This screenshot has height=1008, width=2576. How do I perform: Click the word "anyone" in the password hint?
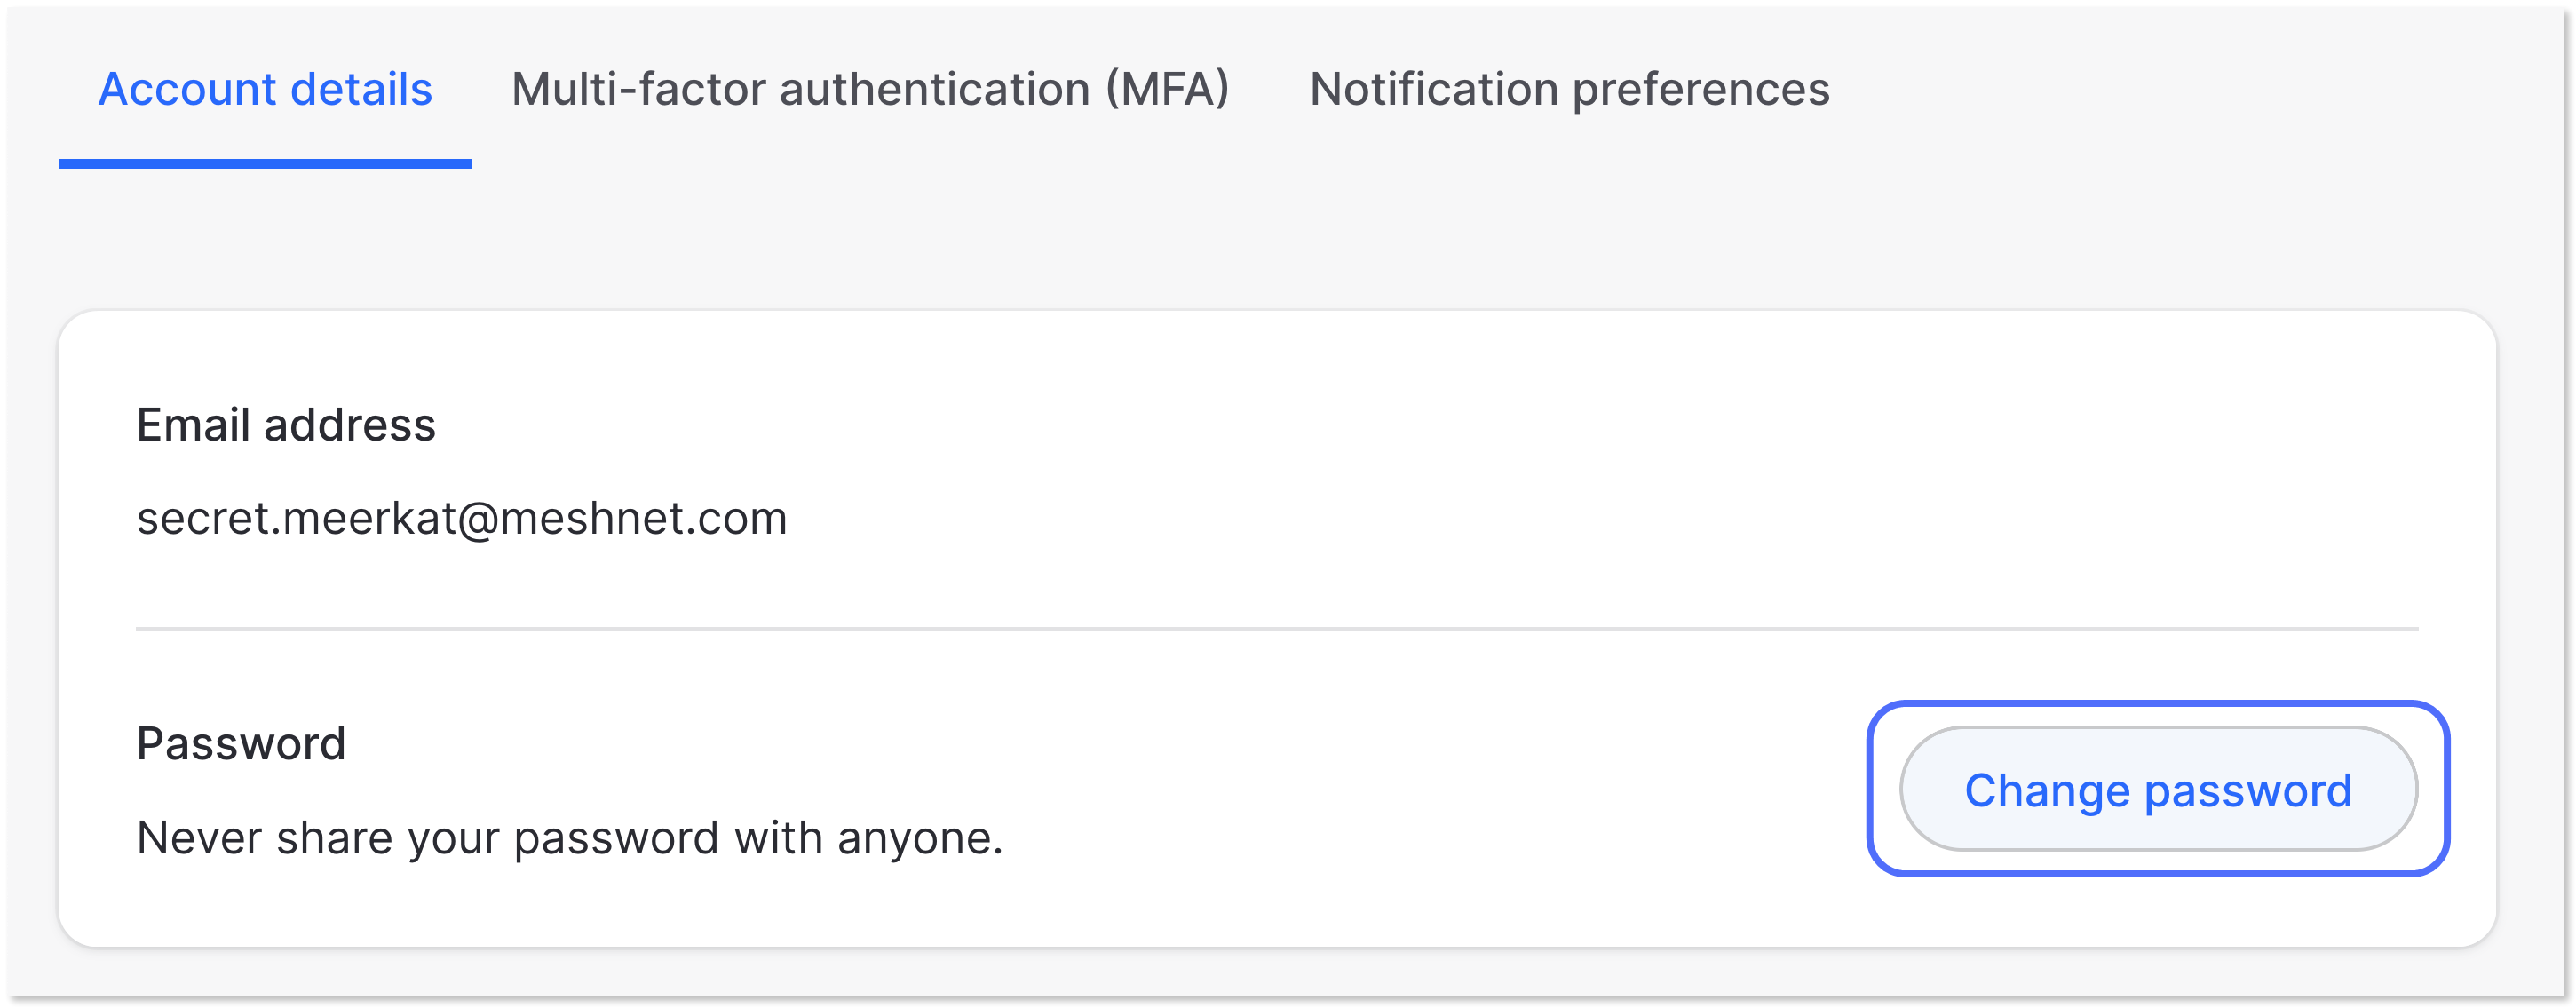pyautogui.click(x=915, y=838)
